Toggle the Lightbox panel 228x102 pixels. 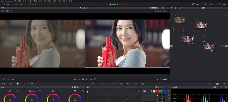(x=222, y=4)
